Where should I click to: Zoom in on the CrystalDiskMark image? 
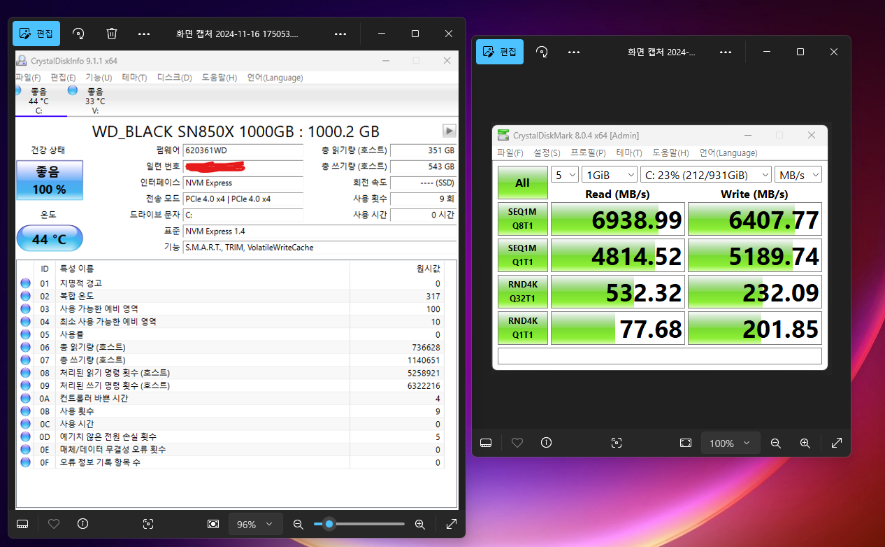[x=805, y=443]
